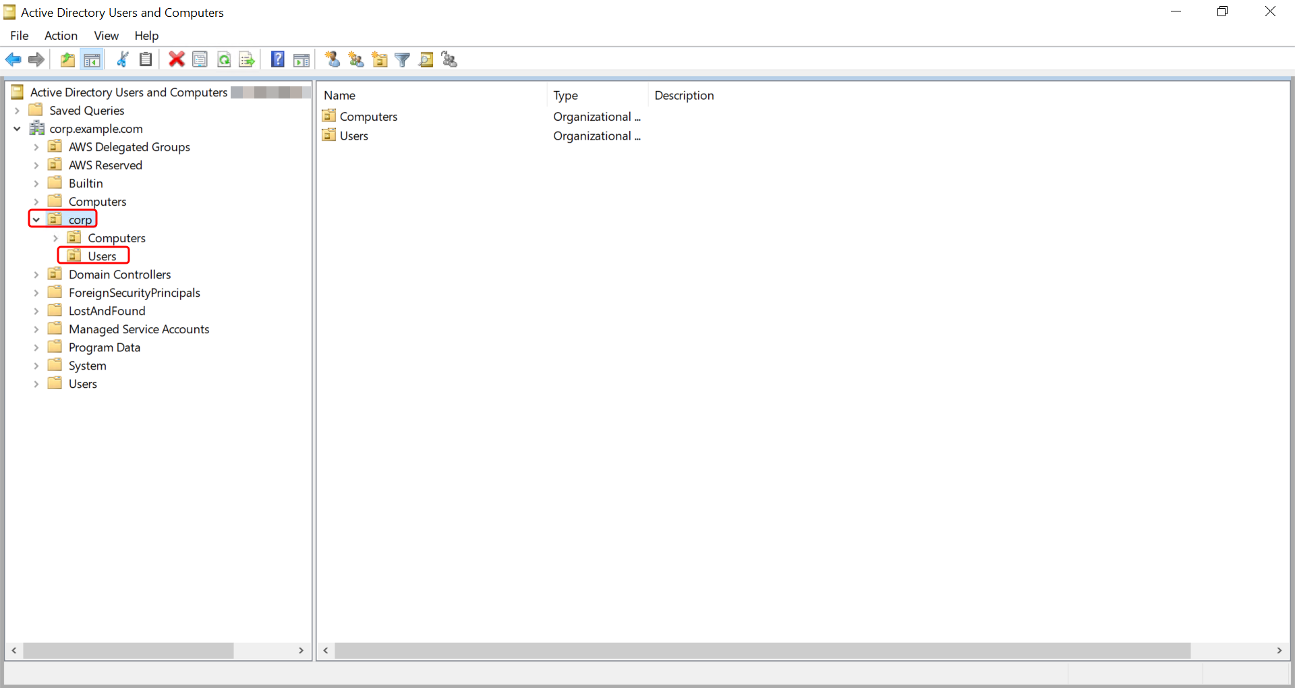Open the Export List icon
1295x688 pixels.
(x=246, y=59)
